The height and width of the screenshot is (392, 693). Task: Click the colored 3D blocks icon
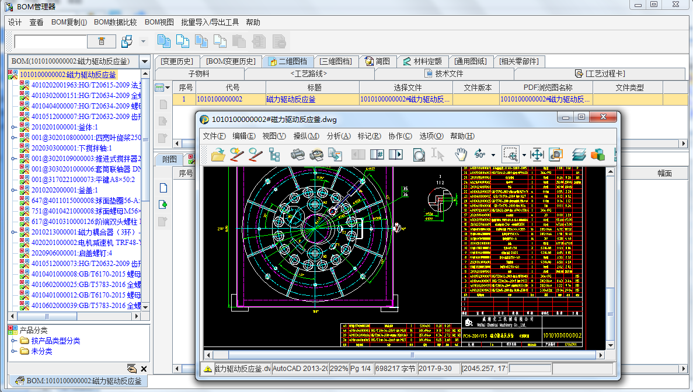pos(597,155)
